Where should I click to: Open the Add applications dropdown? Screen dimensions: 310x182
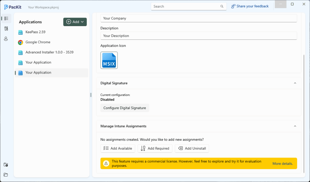click(x=75, y=22)
